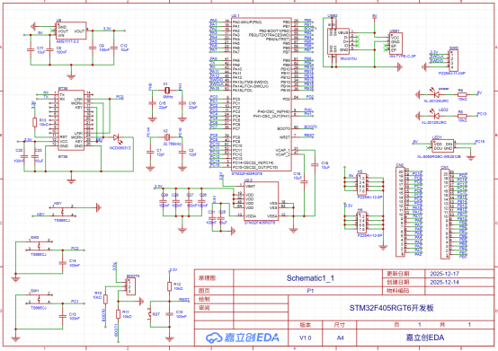Screen dimensions: 498x351
Task: Select capacitor C12 10uF
Action: (113, 48)
